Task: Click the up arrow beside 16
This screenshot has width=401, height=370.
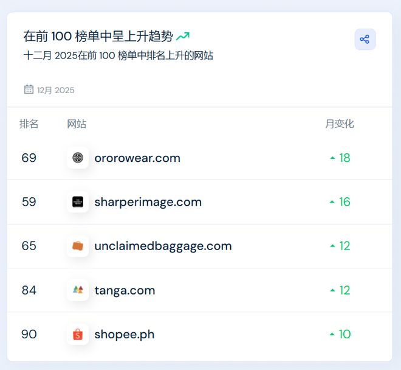Action: coord(332,202)
